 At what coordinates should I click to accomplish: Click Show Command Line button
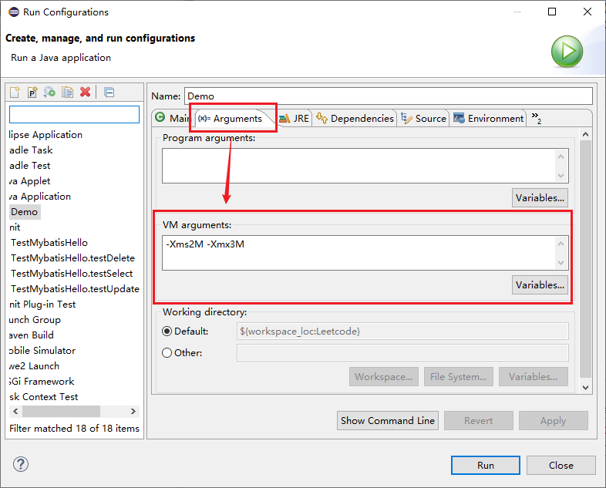(x=388, y=421)
